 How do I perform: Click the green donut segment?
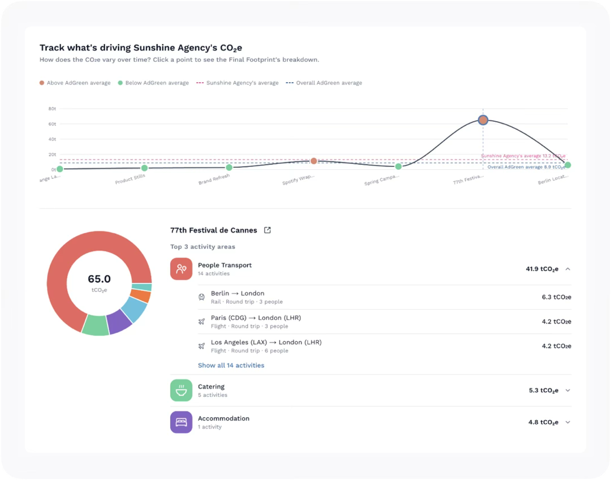[96, 325]
